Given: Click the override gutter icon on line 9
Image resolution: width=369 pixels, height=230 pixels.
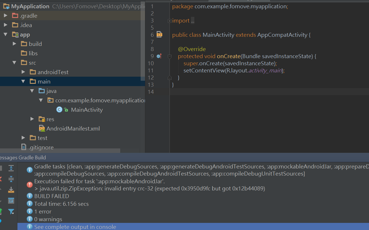Looking at the screenshot, I should tap(159, 56).
